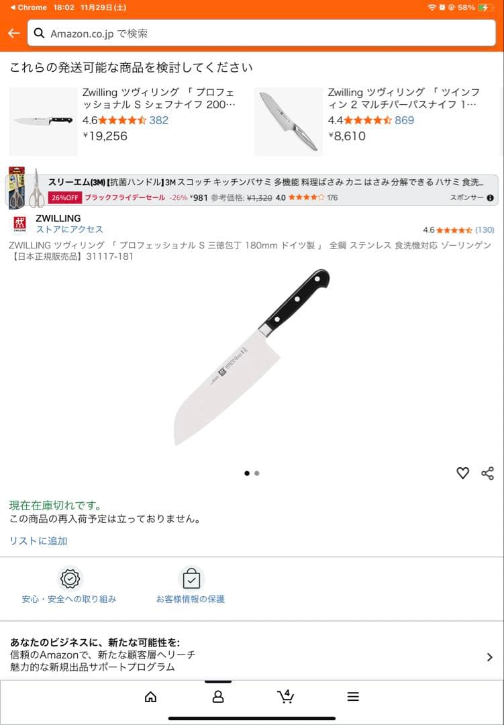
Task: Tap the back arrow beside search bar
Action: (14, 34)
